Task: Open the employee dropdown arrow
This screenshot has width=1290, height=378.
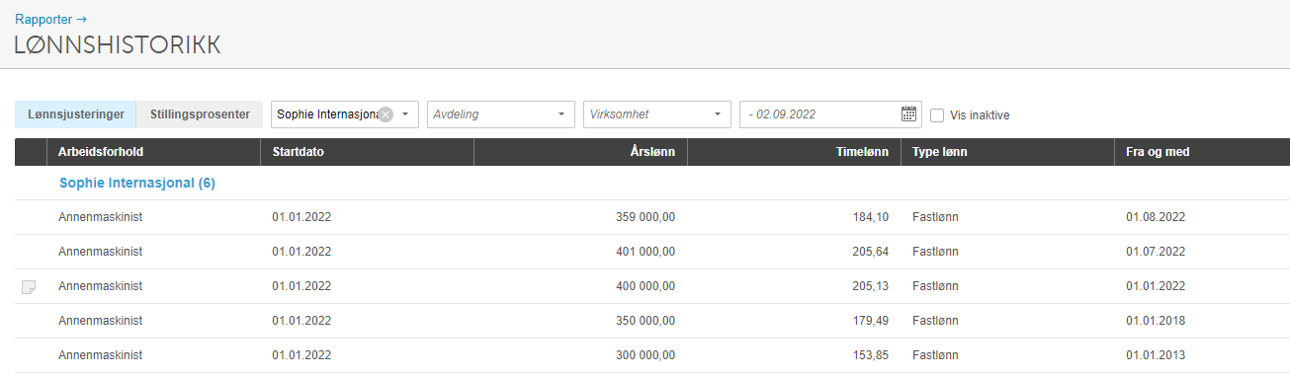Action: click(405, 114)
